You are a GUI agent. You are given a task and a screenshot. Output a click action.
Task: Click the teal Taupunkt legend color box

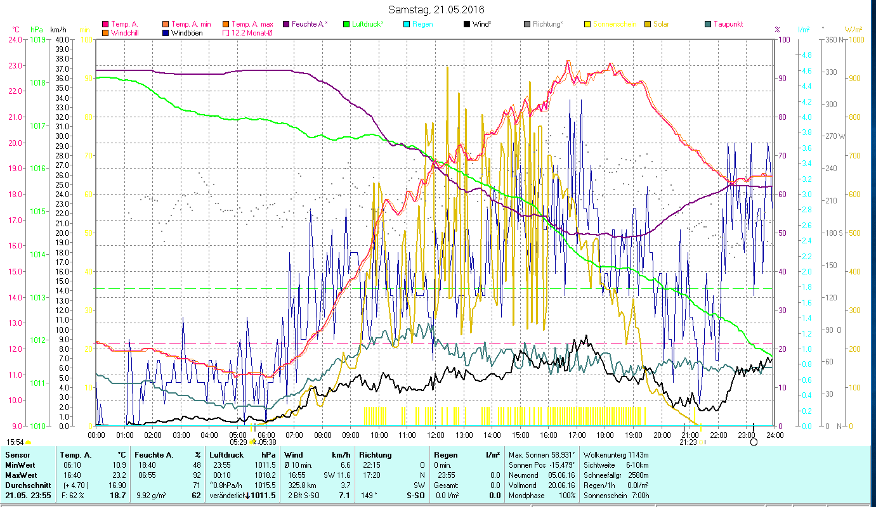pos(708,24)
